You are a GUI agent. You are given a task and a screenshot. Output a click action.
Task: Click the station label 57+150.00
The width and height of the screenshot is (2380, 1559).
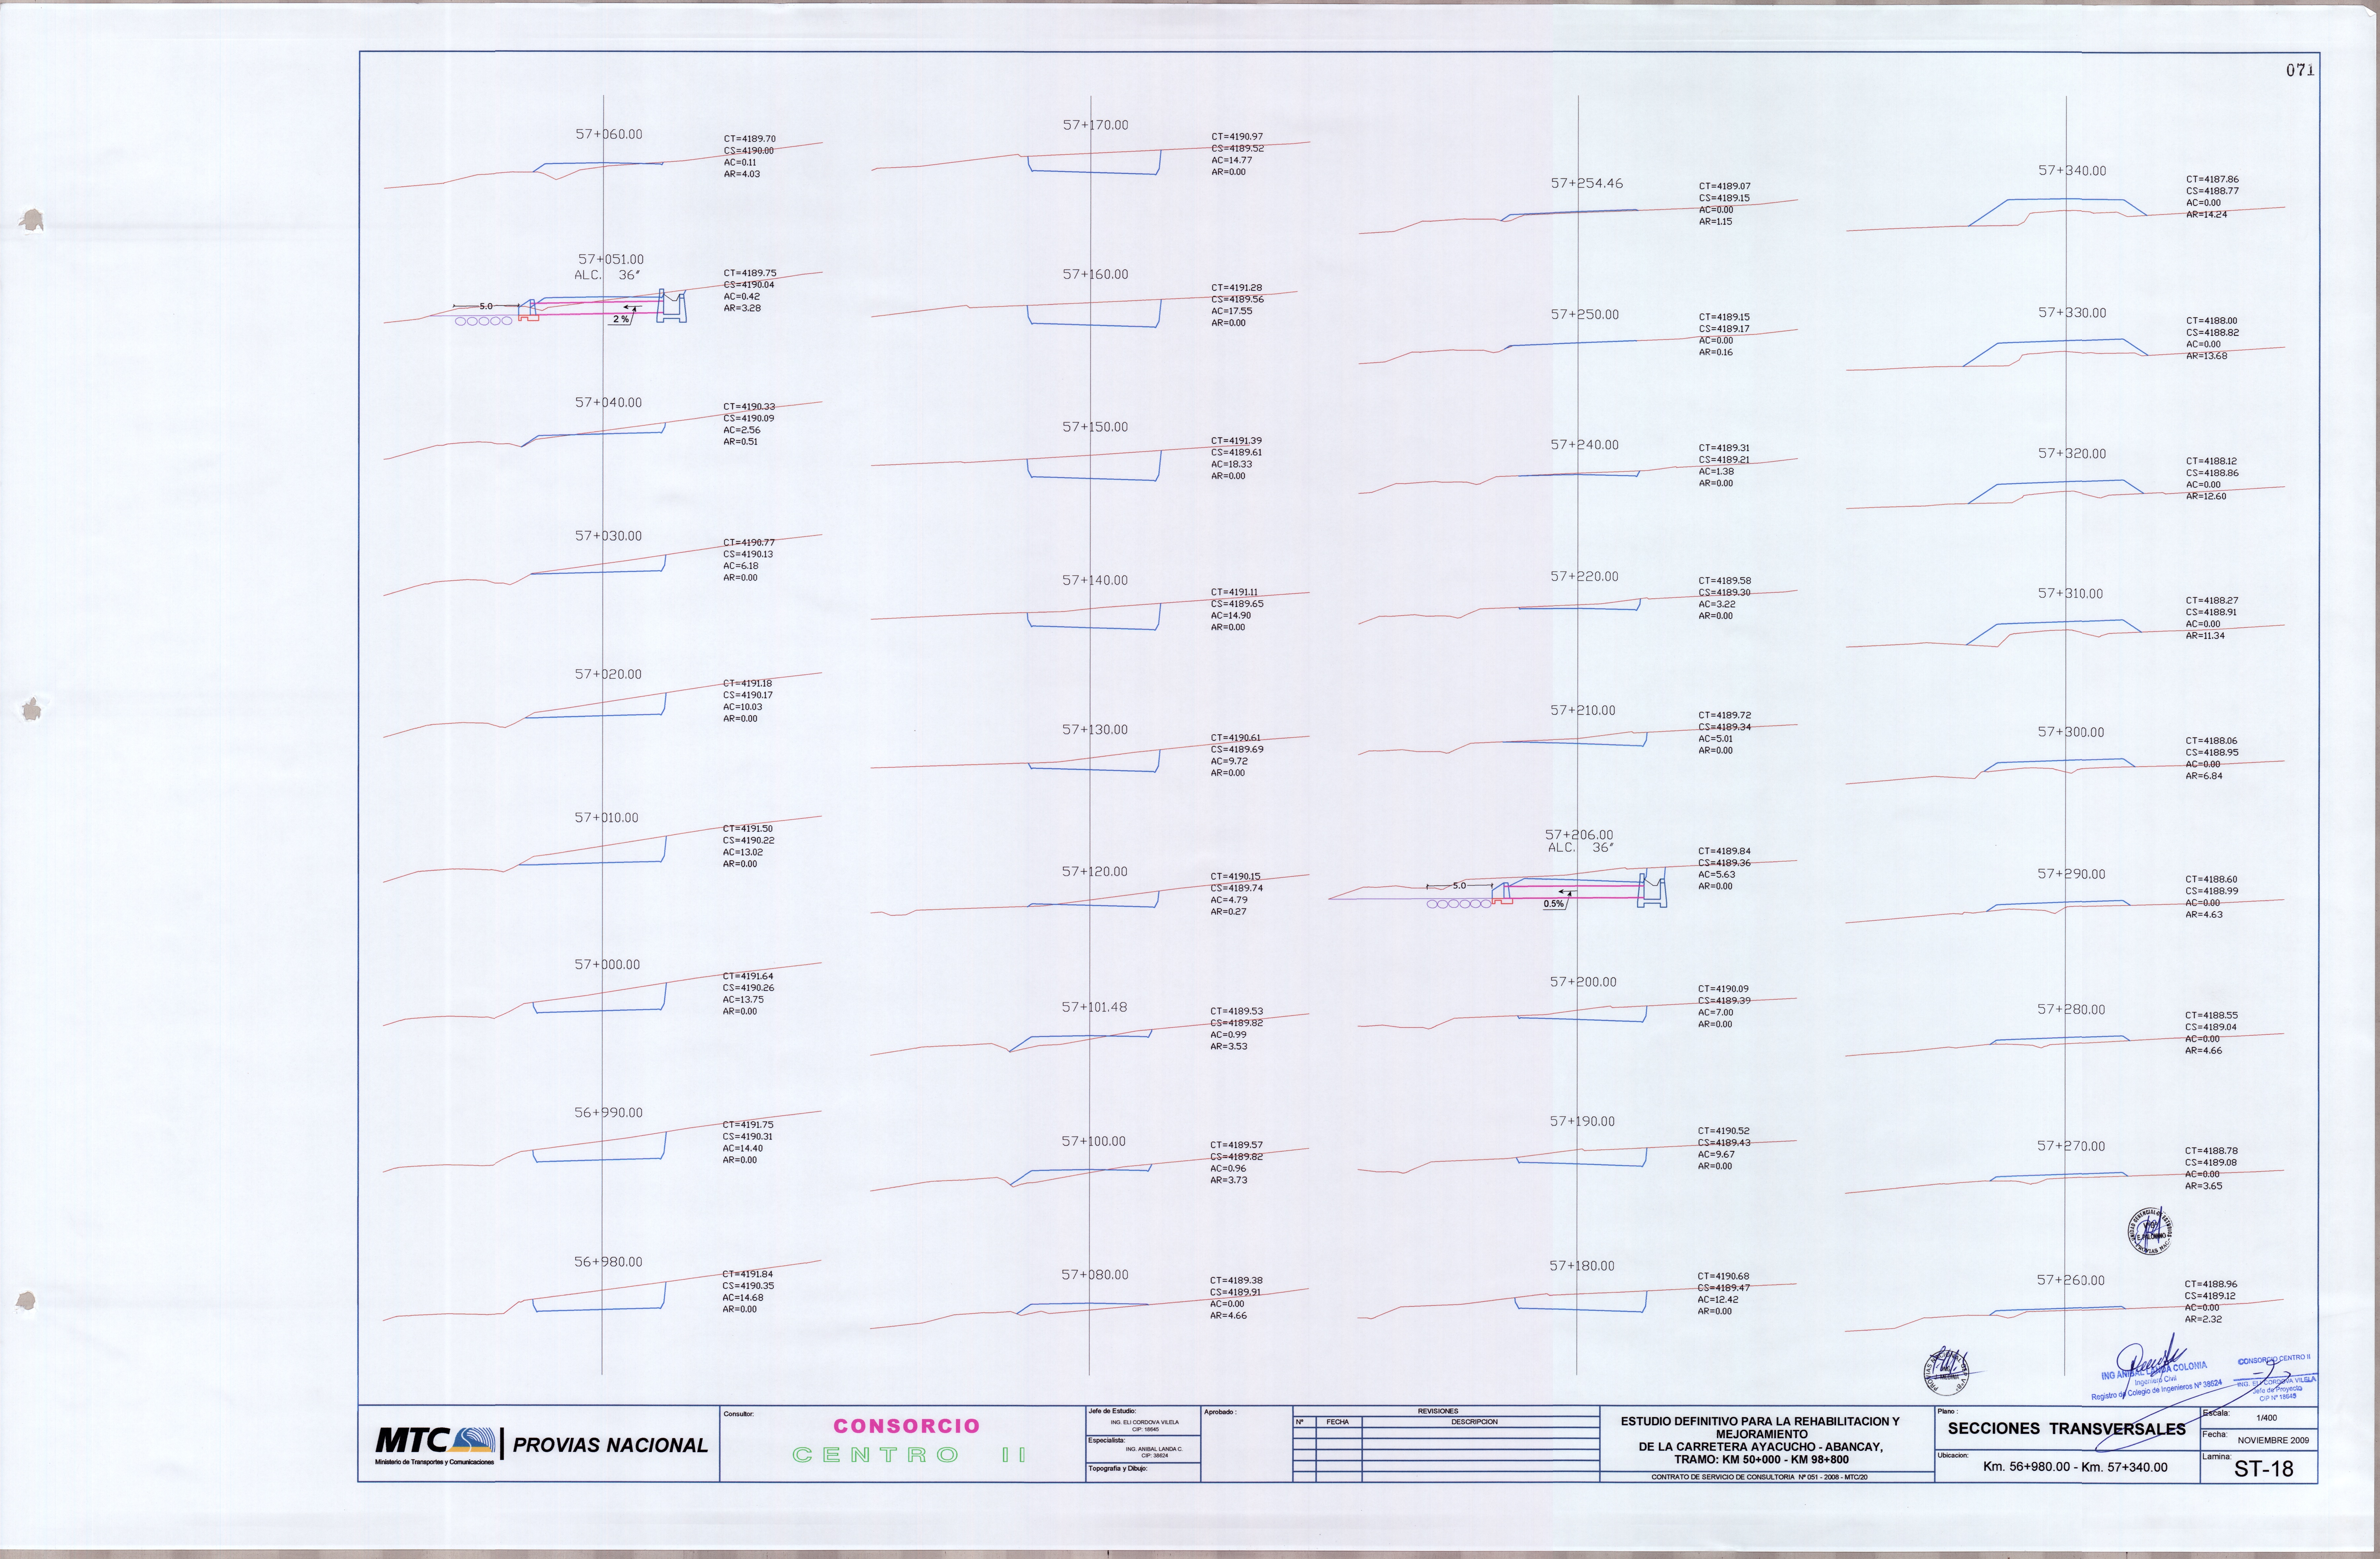pos(1095,427)
